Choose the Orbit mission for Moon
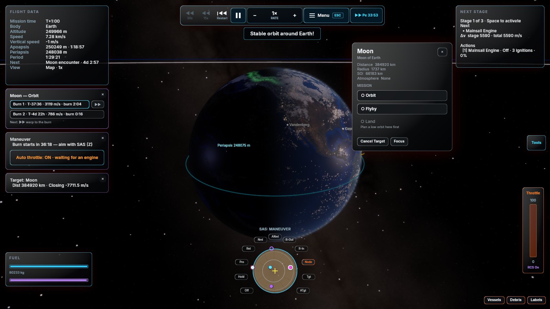Viewport: 550px width, 309px height. click(x=402, y=95)
